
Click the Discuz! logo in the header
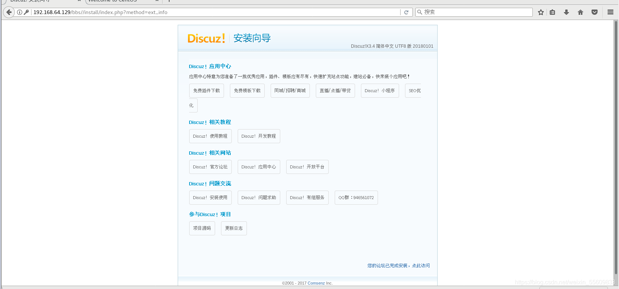pos(206,38)
